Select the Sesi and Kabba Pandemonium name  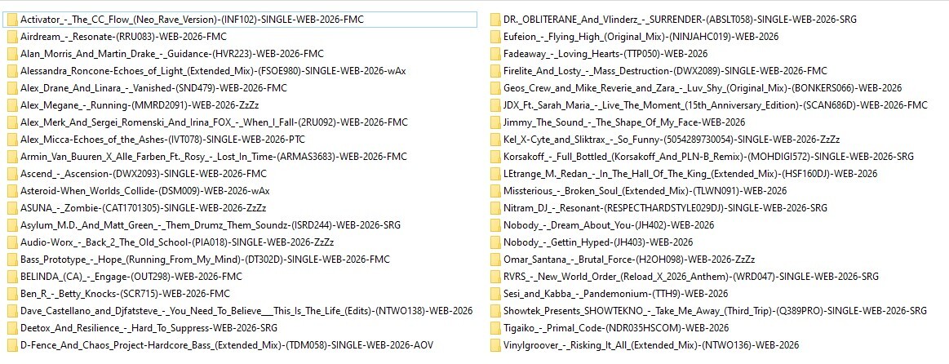(x=615, y=294)
